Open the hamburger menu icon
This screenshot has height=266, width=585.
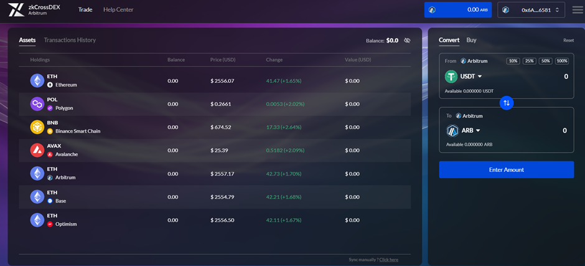[578, 10]
